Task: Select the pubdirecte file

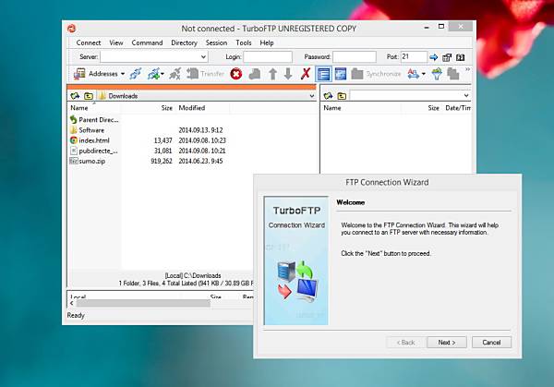Action: click(x=94, y=151)
